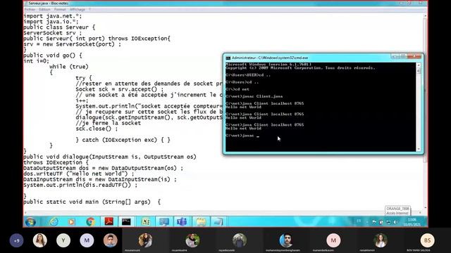Open the Affichage menu in Notepad
The height and width of the screenshot is (253, 451).
click(77, 9)
